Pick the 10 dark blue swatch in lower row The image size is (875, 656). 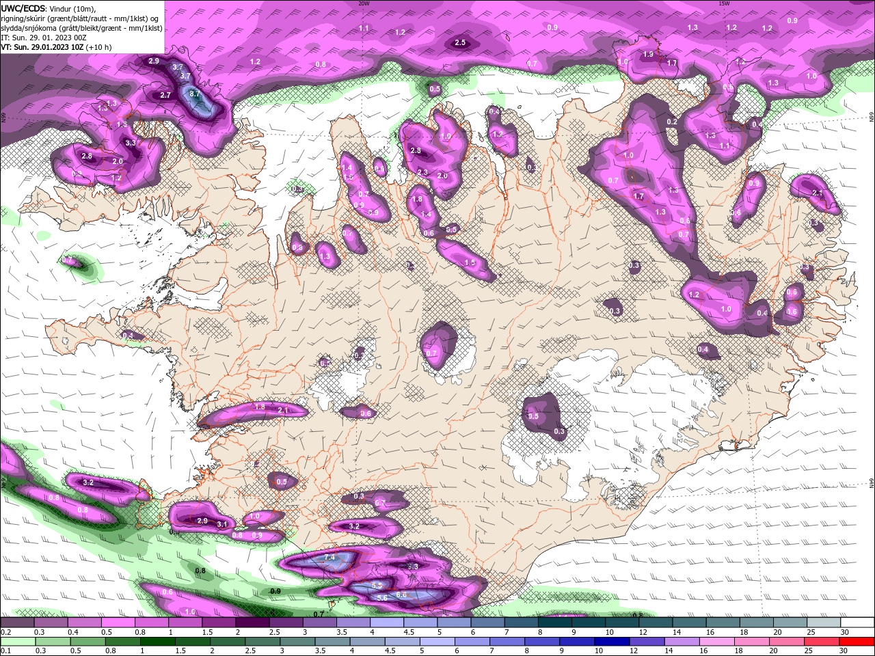click(612, 641)
